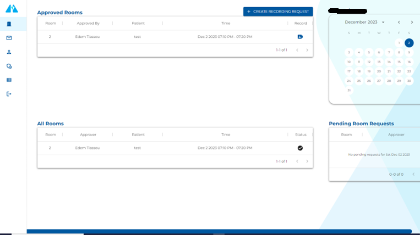Select December 15 on the calendar

pyautogui.click(x=399, y=62)
